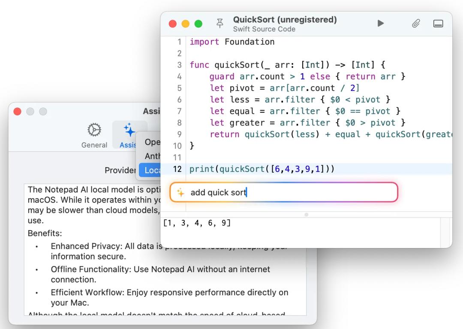Click the paperclip attachment icon
This screenshot has height=329, width=463.
tap(415, 24)
